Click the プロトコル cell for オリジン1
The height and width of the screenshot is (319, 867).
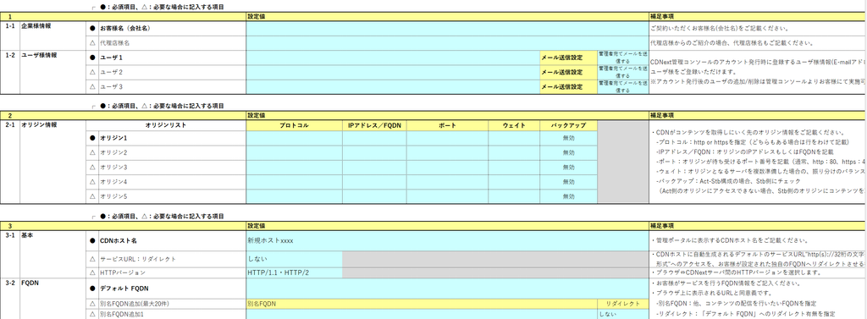(x=294, y=138)
